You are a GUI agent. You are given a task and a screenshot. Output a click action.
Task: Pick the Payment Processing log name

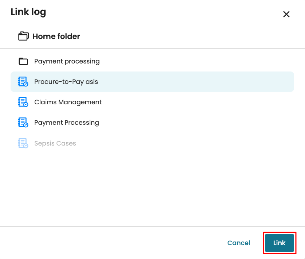point(66,123)
